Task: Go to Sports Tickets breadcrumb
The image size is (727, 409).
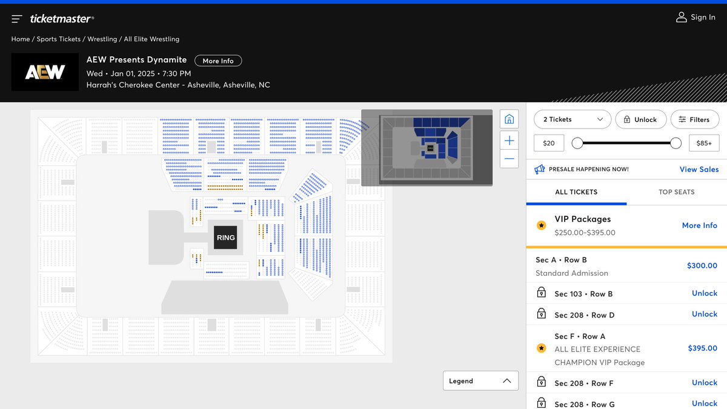Action: [x=59, y=39]
